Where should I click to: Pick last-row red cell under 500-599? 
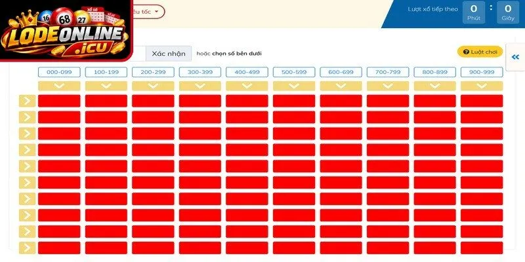click(294, 248)
